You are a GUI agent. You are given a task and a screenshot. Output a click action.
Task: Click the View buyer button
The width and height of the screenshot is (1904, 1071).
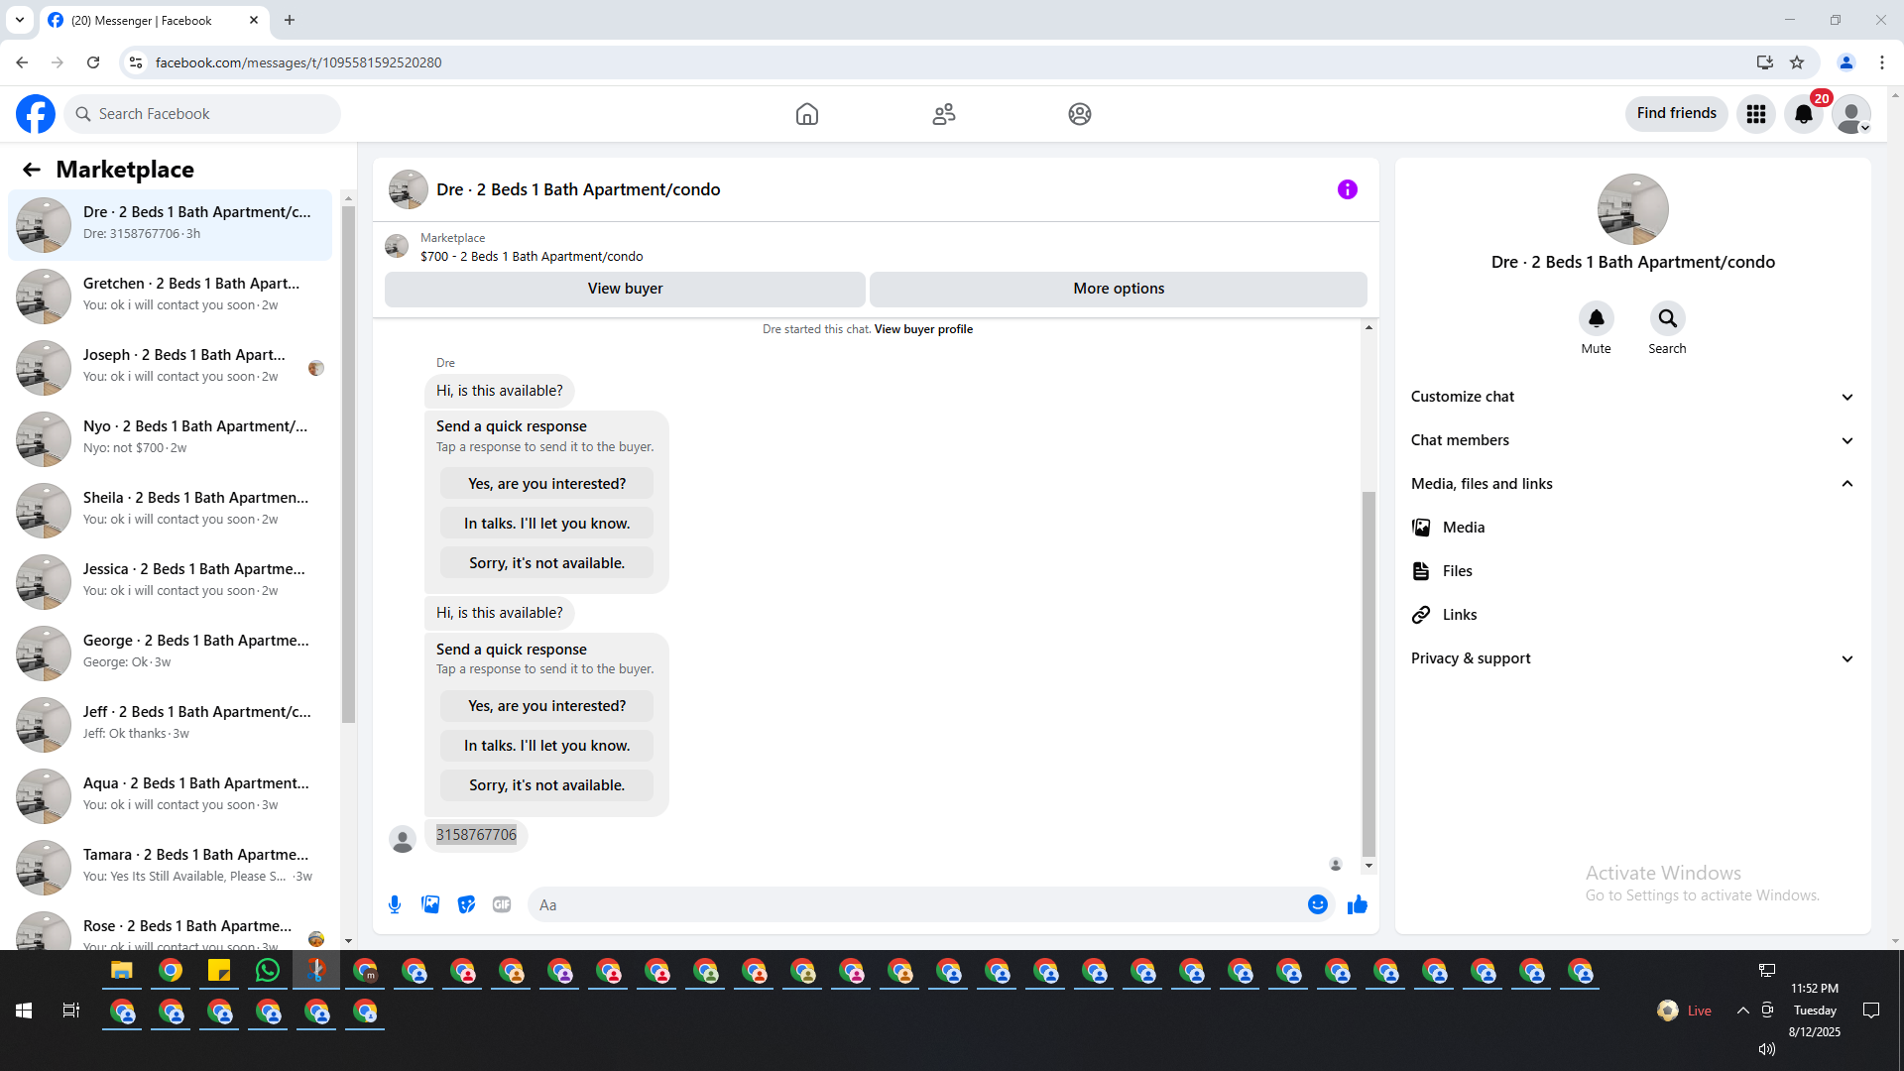625,289
